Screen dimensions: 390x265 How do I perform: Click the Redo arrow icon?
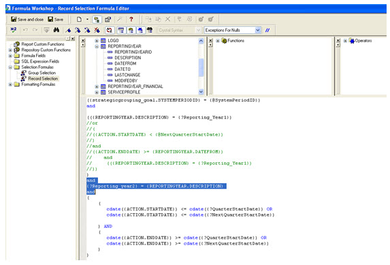pos(35,30)
